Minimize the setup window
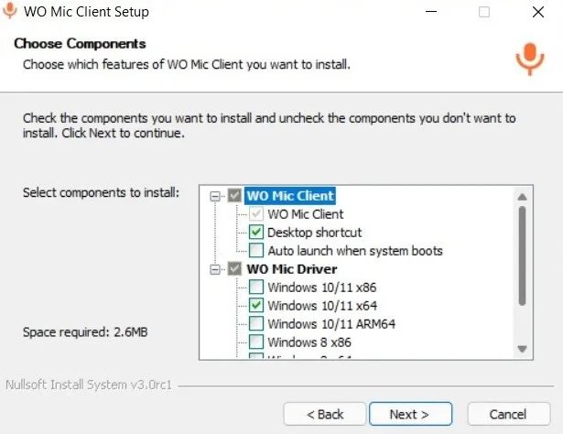Screen dimensions: 563x434 (x=431, y=12)
